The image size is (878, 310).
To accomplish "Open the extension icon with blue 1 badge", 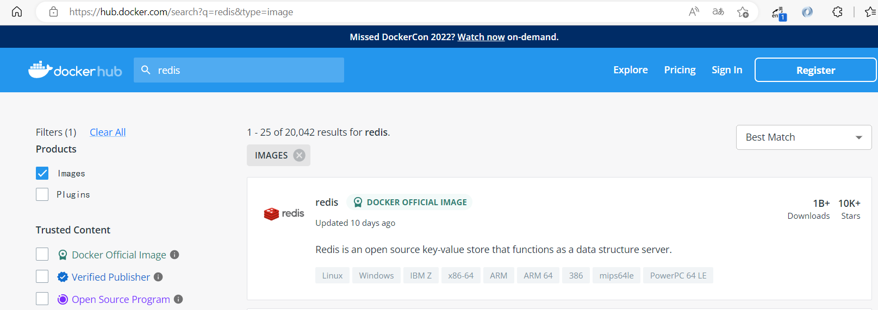I will point(779,13).
